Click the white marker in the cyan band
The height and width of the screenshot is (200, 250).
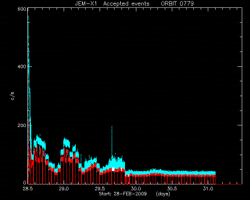pos(113,169)
